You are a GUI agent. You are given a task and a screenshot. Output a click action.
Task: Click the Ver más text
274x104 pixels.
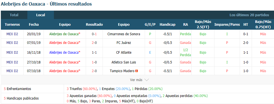click(x=136, y=80)
